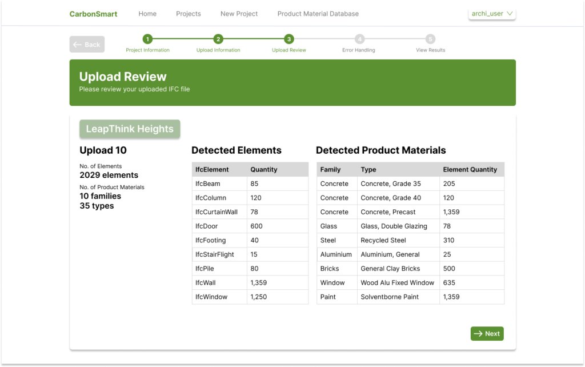Click the CarbonSmart logo
The image size is (585, 367).
[x=93, y=13]
